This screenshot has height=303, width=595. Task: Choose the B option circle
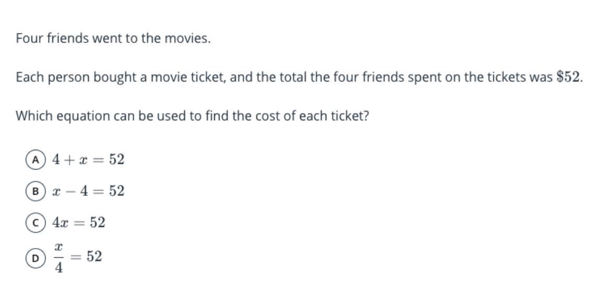[35, 191]
